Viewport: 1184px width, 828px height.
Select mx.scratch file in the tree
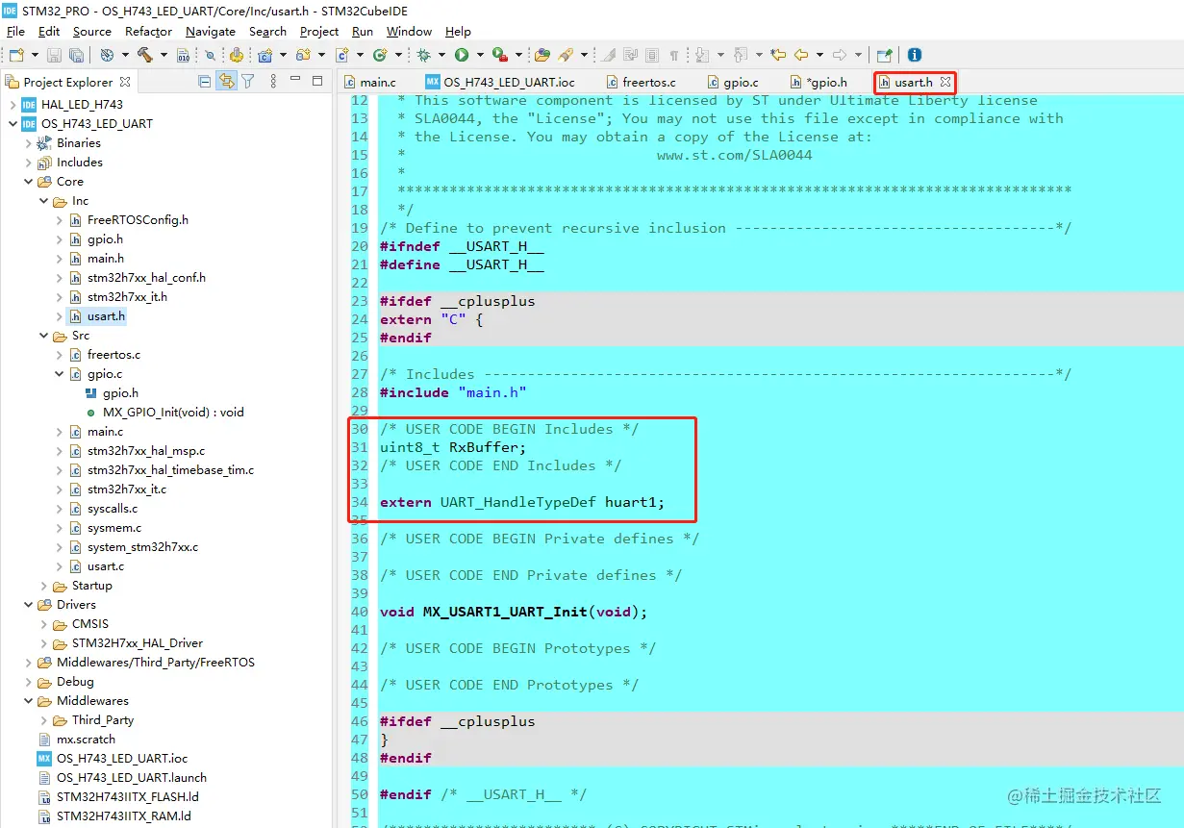86,739
